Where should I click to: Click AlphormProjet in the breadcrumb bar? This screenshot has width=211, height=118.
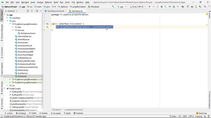9,7
